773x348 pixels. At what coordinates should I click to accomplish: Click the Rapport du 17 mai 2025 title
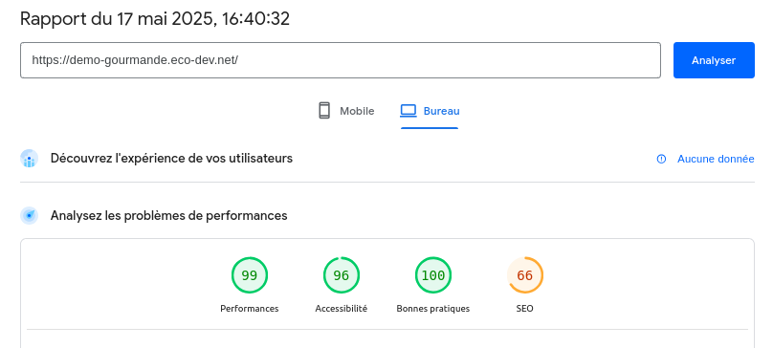pos(155,19)
